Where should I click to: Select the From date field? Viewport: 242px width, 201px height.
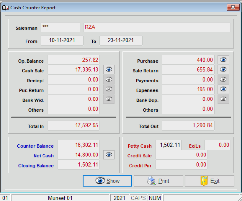[x=62, y=41]
